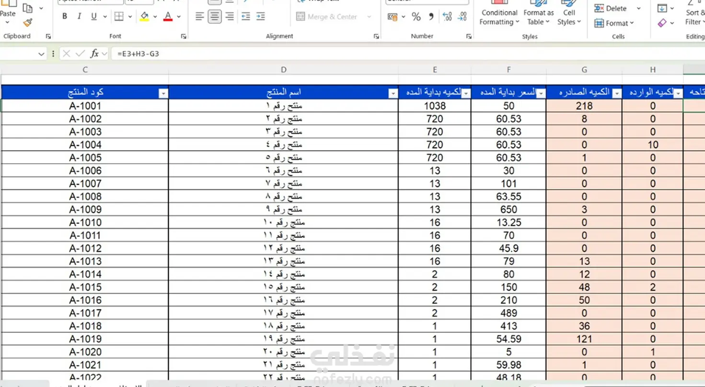The width and height of the screenshot is (705, 387).
Task: Open Cell Styles gallery
Action: 569,13
